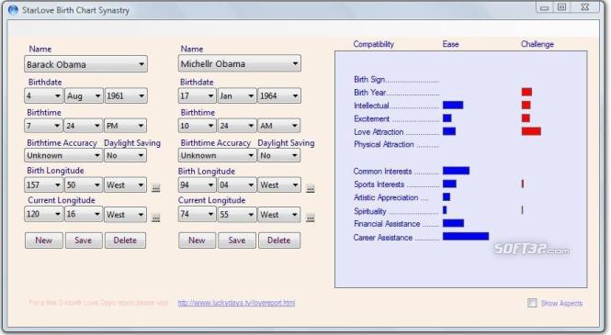
Task: Click the "Compatibility" column header
Action: 373,44
